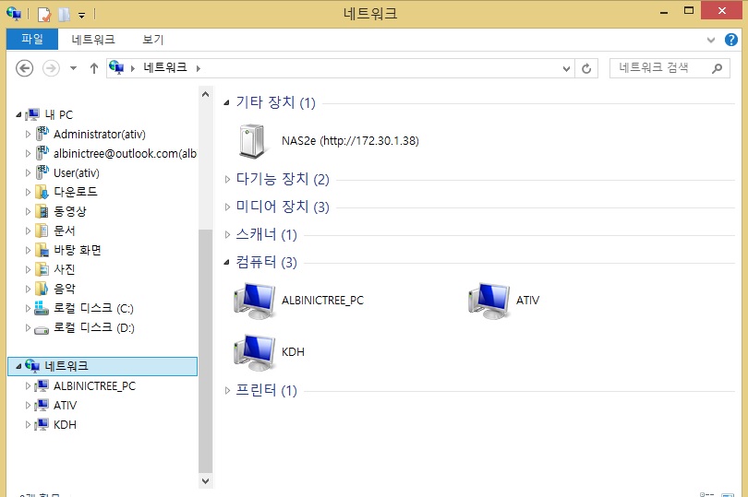Refresh the network location
Screen dimensions: 748x497
click(586, 68)
